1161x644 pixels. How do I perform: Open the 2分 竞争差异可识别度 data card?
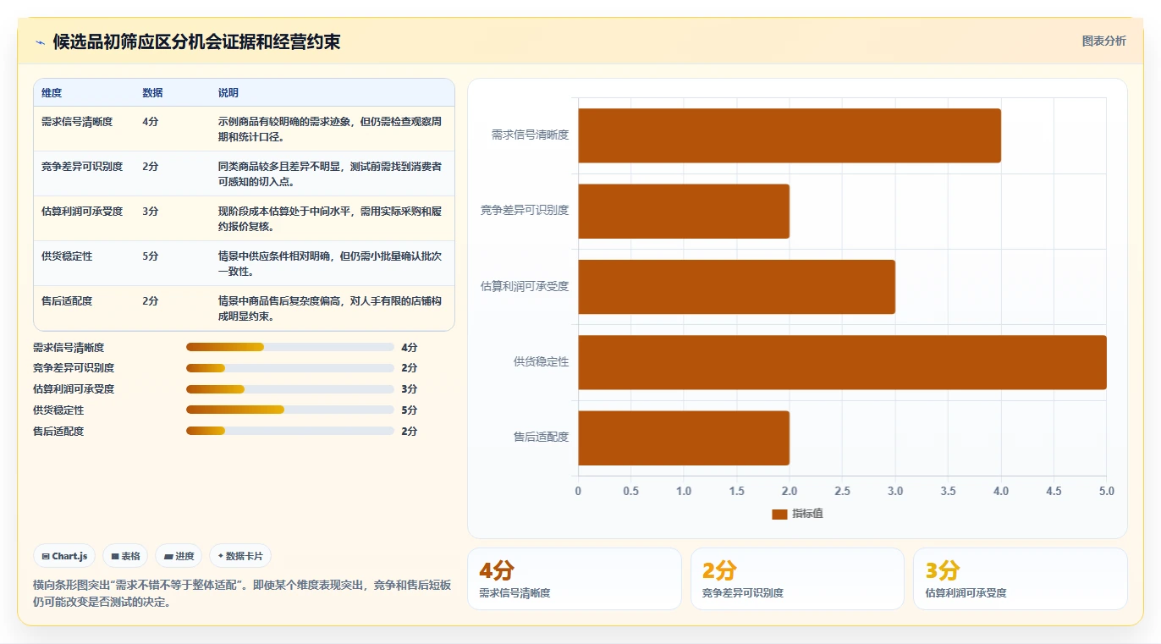pos(797,579)
